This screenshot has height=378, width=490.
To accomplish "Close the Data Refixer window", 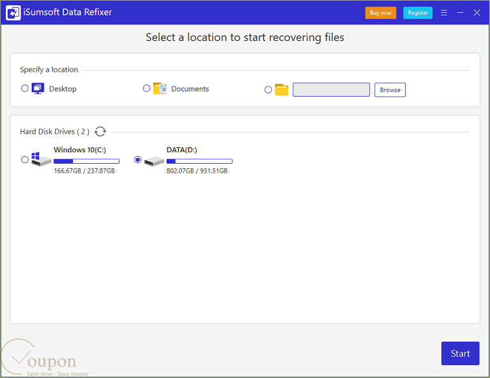I will 477,13.
